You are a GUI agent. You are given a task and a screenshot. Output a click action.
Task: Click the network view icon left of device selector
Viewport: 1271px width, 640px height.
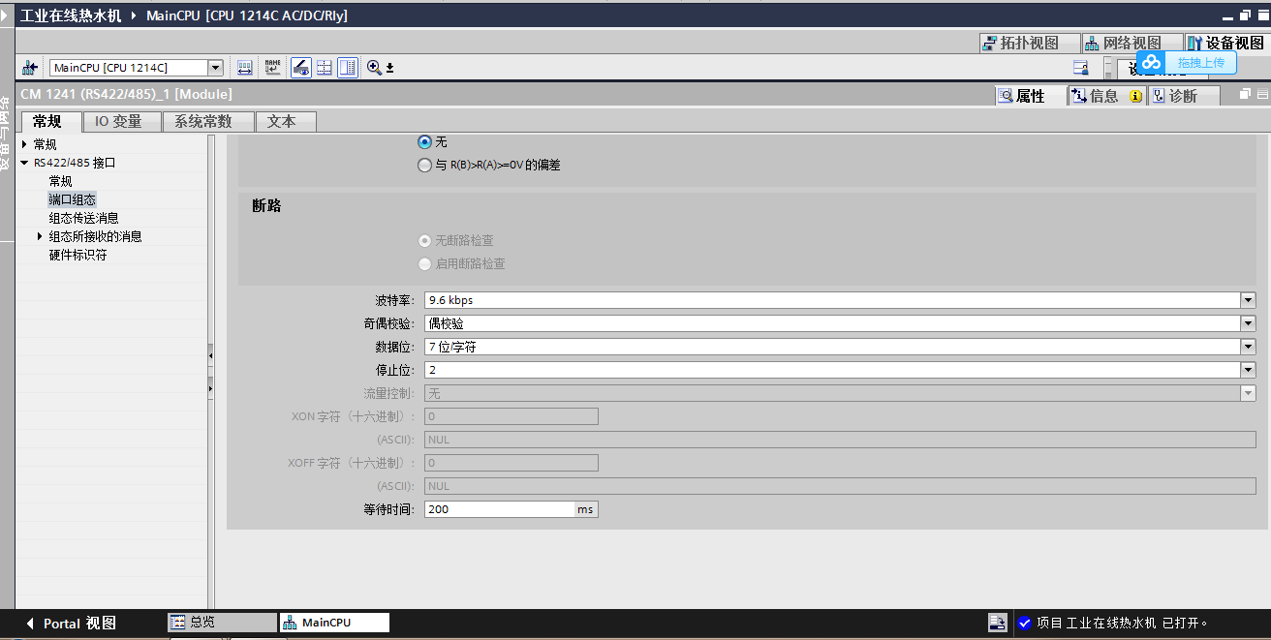pyautogui.click(x=30, y=68)
